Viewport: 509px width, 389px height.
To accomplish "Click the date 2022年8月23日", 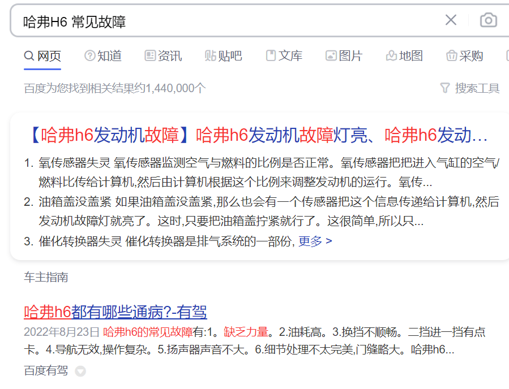I will (61, 332).
